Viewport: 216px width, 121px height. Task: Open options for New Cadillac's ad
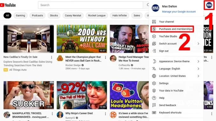point(51,57)
